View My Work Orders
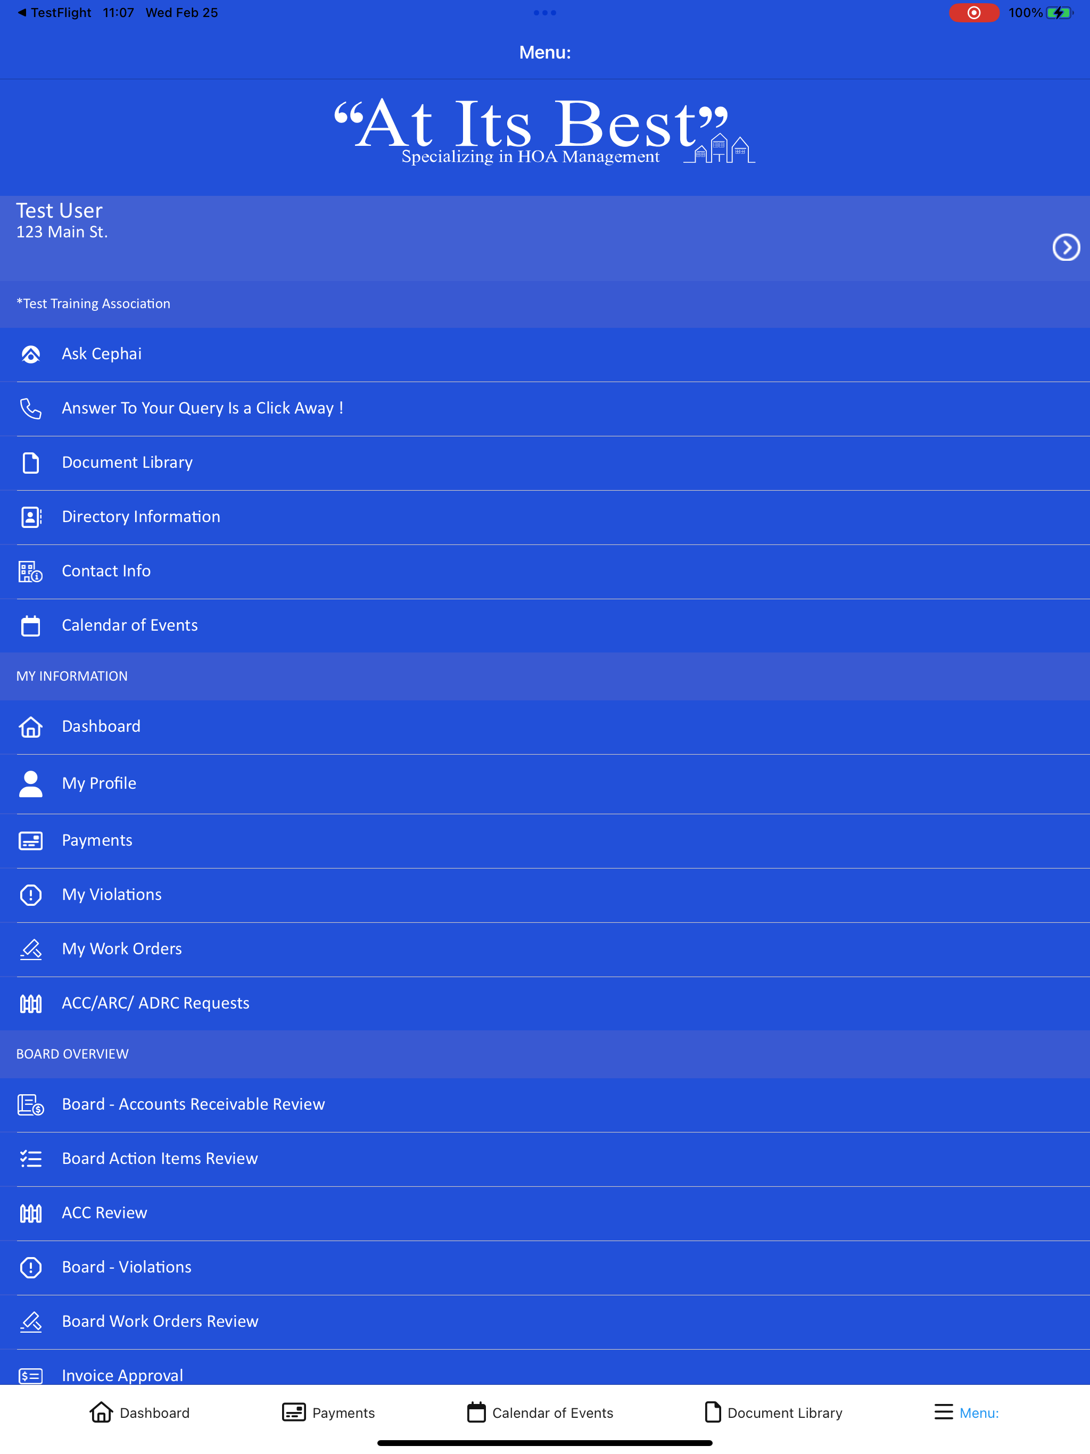The height and width of the screenshot is (1454, 1090). pyautogui.click(x=545, y=949)
